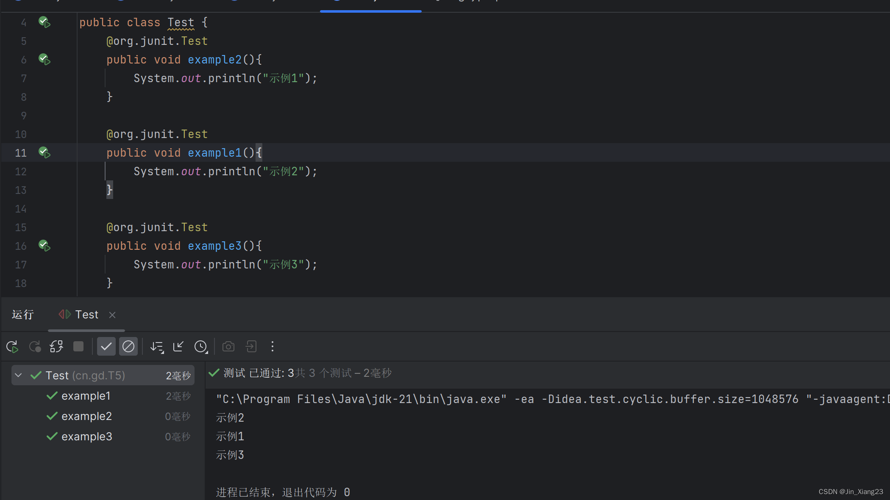
Task: Open the three-dot more options menu
Action: (273, 347)
